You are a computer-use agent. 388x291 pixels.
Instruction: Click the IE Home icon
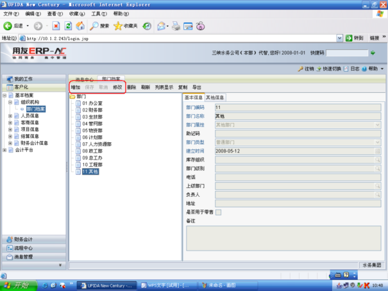pyautogui.click(x=80, y=26)
